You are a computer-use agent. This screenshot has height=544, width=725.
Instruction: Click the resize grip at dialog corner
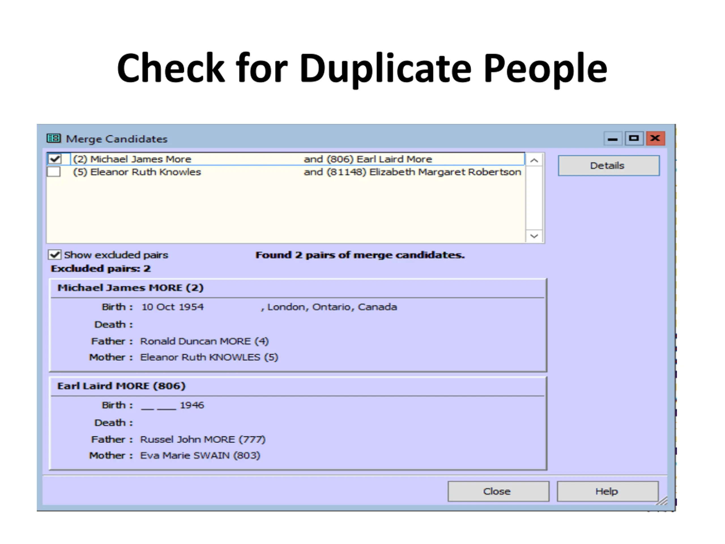[x=662, y=501]
